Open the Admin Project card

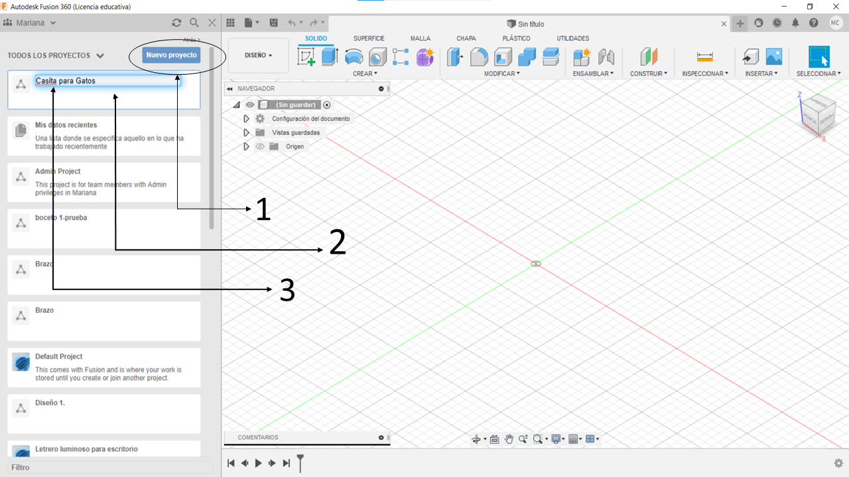(104, 183)
